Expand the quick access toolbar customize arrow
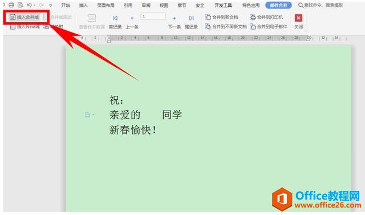This screenshot has height=215, width=365. coord(51,5)
